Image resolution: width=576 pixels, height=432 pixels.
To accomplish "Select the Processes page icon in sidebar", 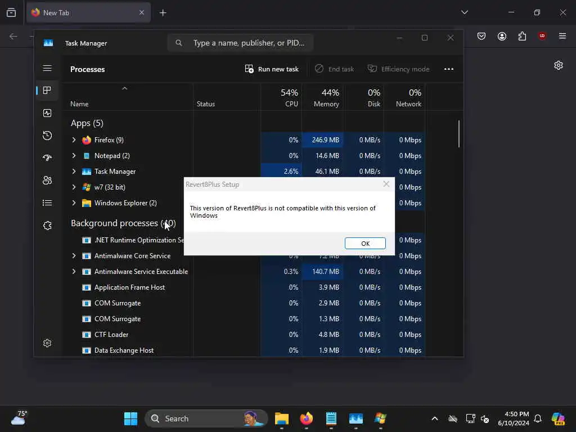I will (x=47, y=91).
